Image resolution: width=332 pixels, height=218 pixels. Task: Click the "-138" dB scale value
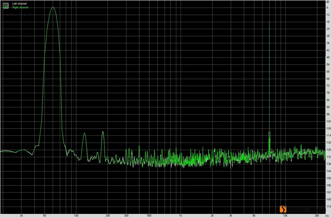click(328, 164)
